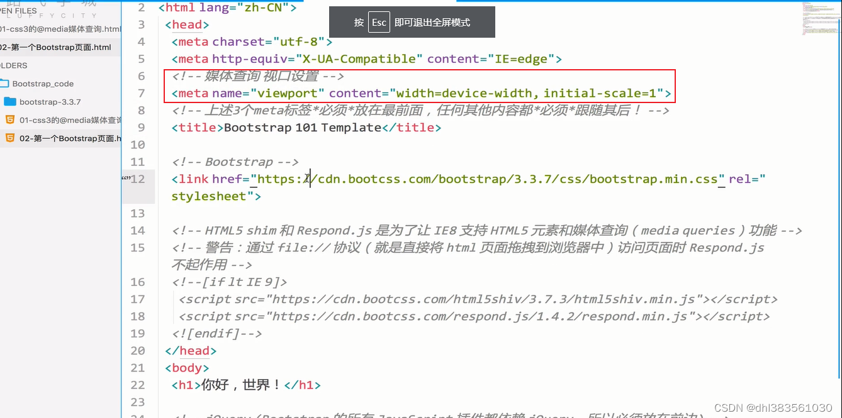This screenshot has height=418, width=842.
Task: Click the respond.min.js script URL
Action: click(x=481, y=316)
